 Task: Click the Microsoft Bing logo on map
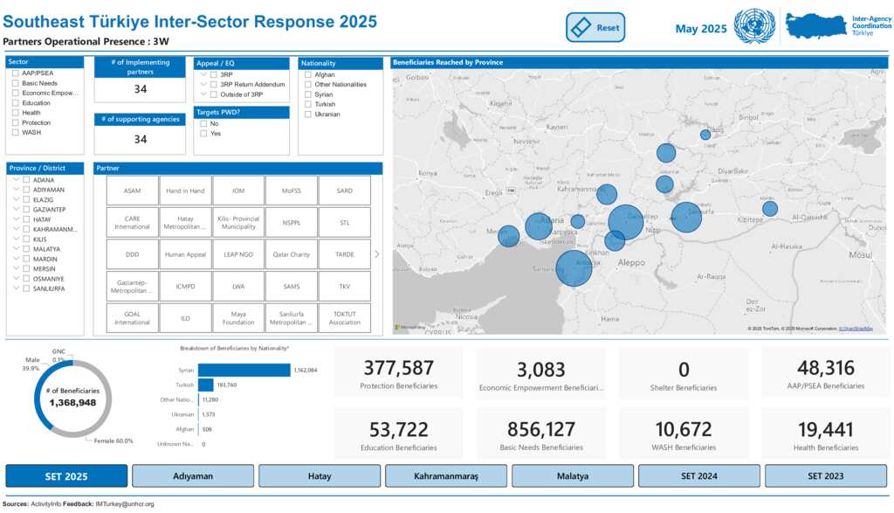pyautogui.click(x=408, y=328)
